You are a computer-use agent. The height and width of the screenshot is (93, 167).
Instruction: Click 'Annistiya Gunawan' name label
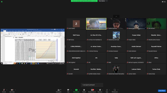113,51
